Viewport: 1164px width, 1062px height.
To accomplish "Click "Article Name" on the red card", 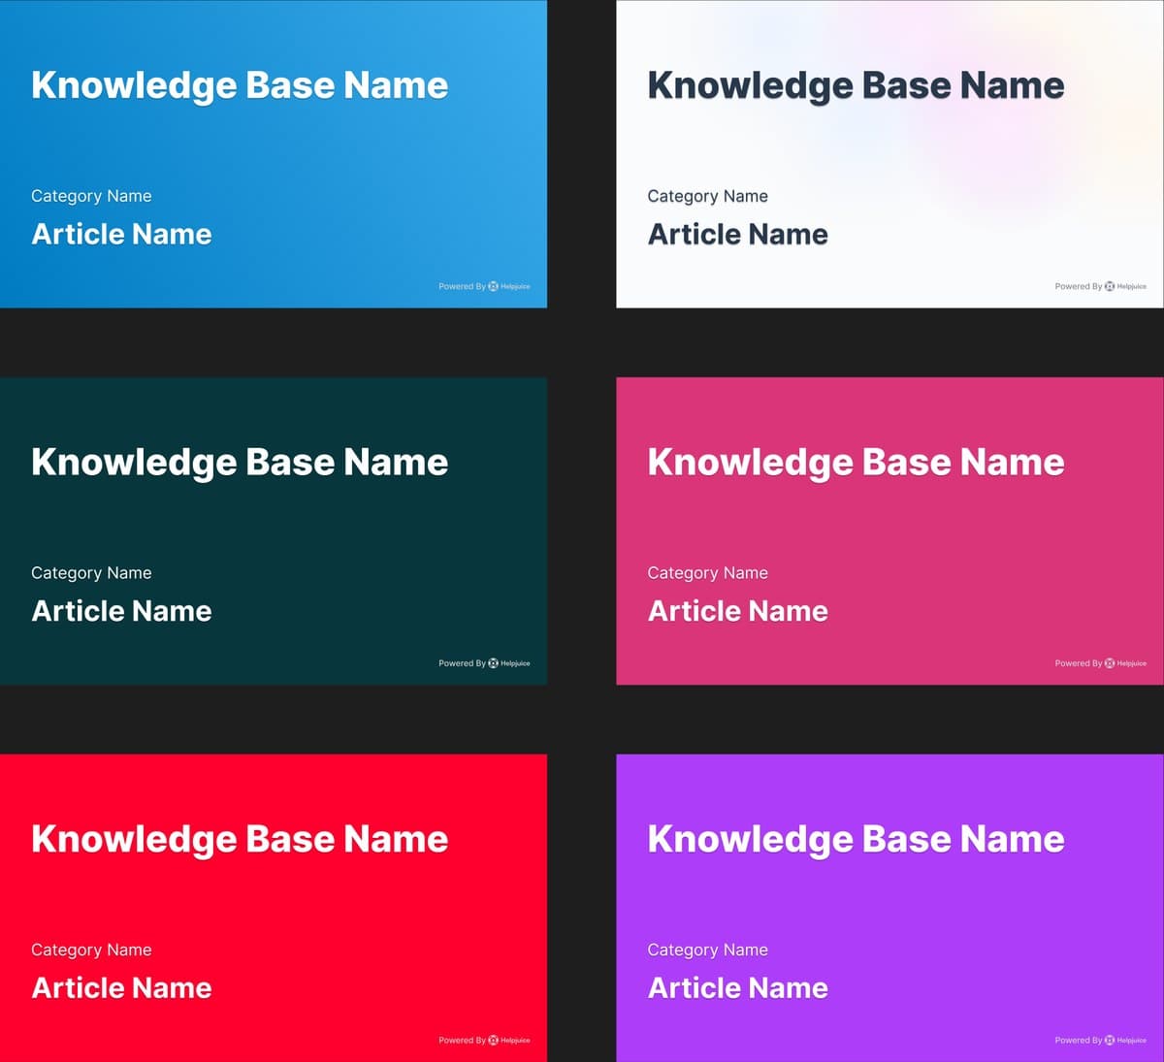I will pyautogui.click(x=121, y=987).
